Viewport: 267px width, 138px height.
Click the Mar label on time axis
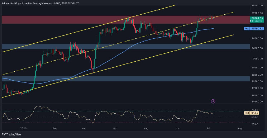tap(84, 128)
